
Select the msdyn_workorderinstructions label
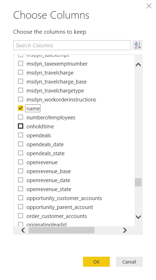tap(61, 99)
